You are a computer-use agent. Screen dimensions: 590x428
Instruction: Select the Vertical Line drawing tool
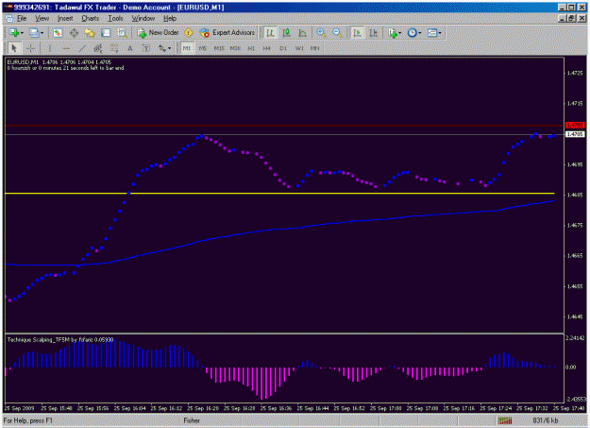tap(50, 48)
